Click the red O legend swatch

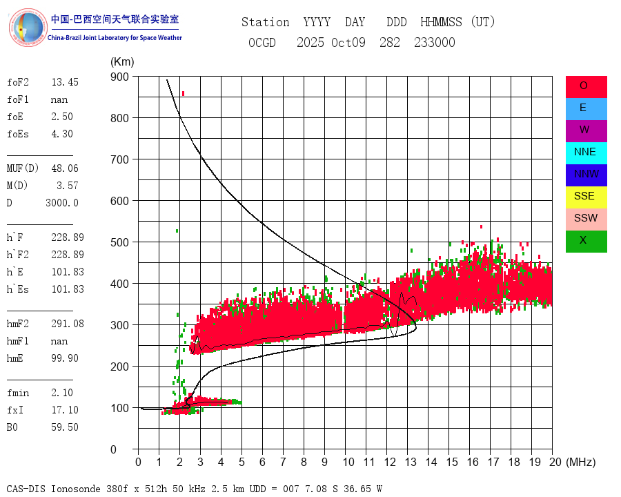coord(586,87)
